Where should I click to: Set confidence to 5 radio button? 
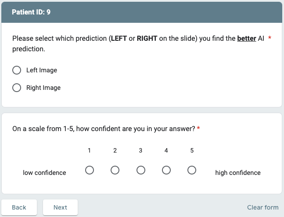tap(192, 170)
